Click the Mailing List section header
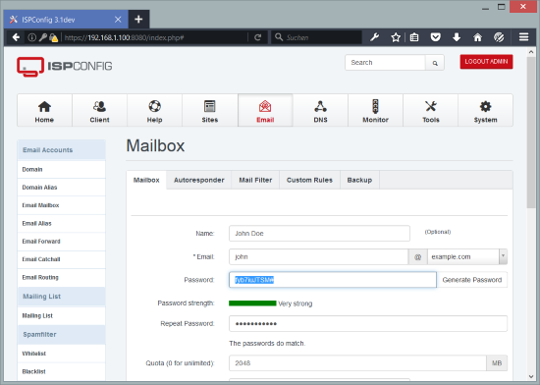Screen dimensions: 540x385 tap(61, 297)
